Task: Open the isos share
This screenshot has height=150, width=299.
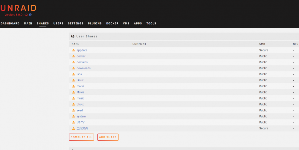Action: [x=79, y=74]
